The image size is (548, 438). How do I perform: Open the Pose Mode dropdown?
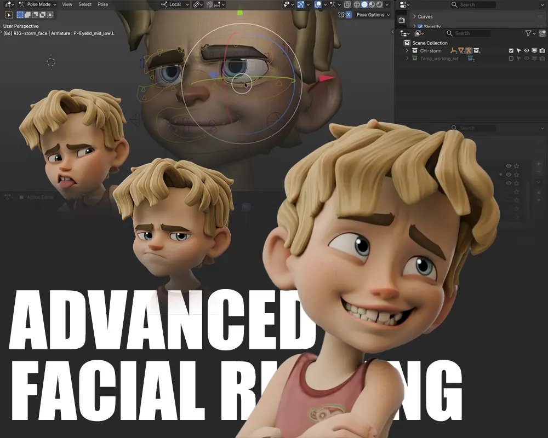(x=37, y=4)
